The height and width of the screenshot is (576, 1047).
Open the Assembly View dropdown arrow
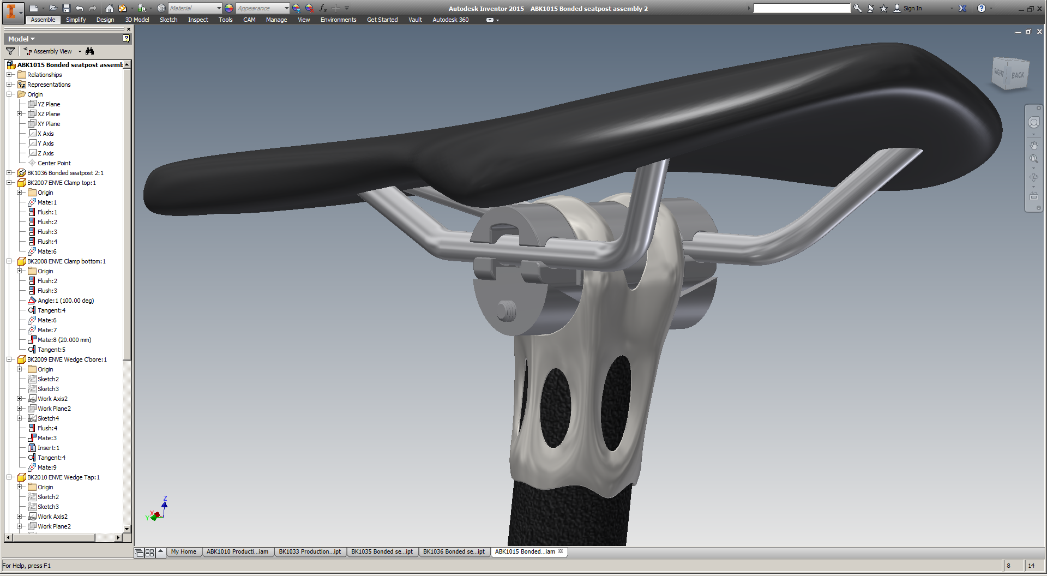pos(80,51)
